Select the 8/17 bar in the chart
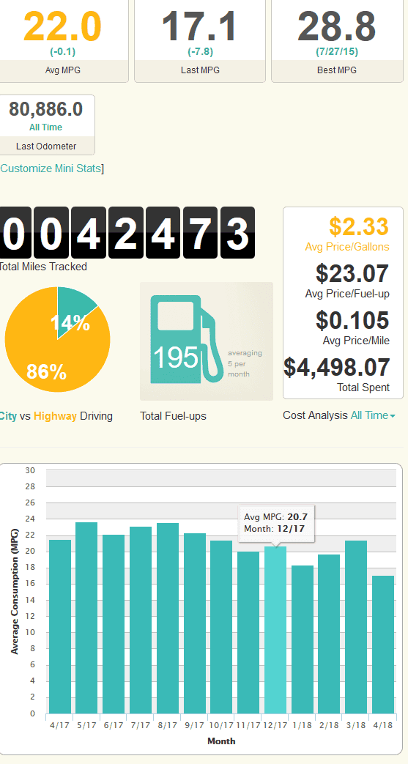Screen dimensions: 408x764 [x=167, y=618]
